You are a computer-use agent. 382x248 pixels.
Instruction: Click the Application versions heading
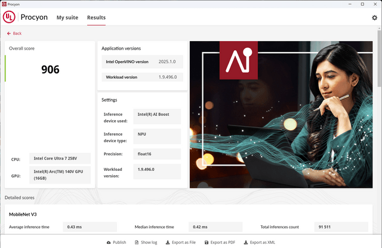(x=121, y=48)
